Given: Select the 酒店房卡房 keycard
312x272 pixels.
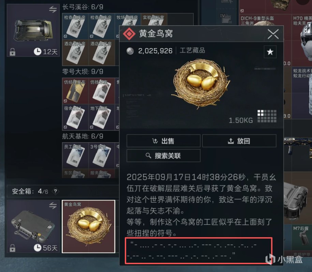Looking at the screenshot, I should [x=75, y=53].
